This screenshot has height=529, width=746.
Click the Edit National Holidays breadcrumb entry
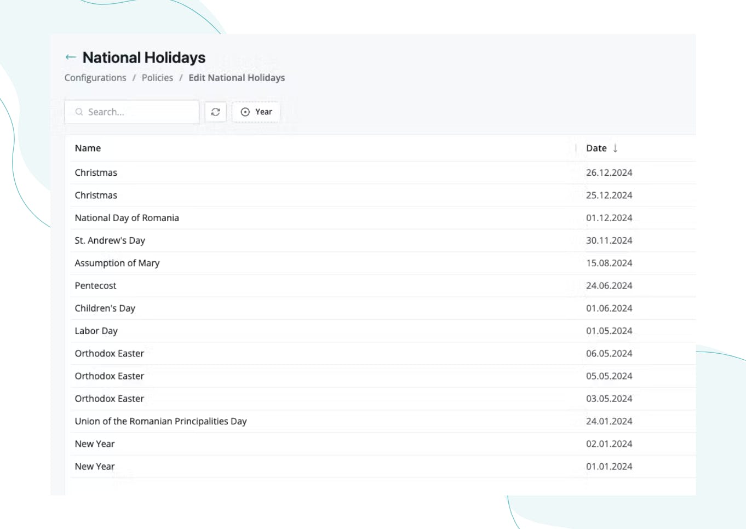pos(237,78)
